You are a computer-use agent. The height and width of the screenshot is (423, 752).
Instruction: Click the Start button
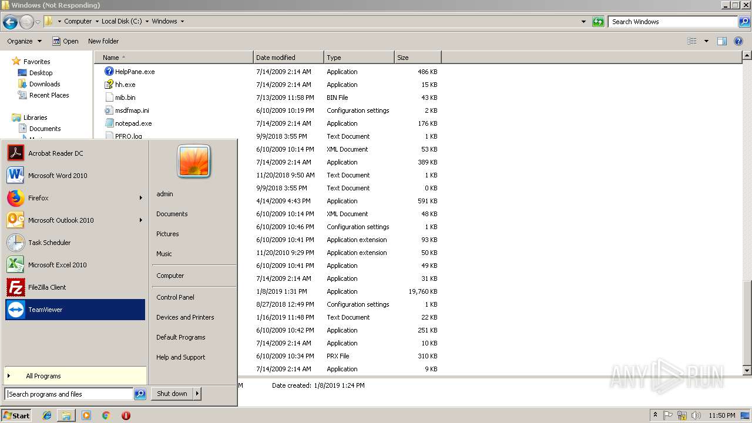tap(16, 415)
